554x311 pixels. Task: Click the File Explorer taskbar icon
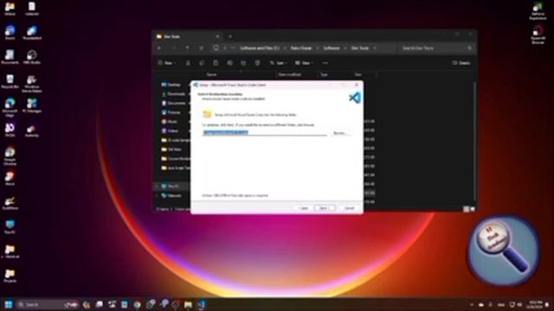coord(188,304)
